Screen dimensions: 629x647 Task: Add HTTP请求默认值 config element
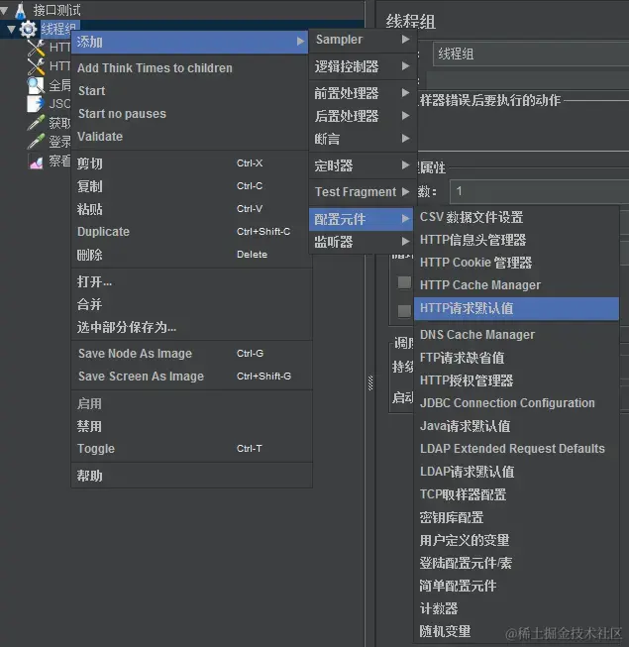[516, 308]
